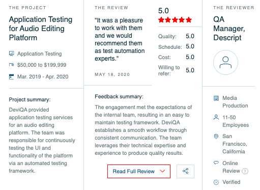Viewport: 260px width, 190px height.
Task: Click the person icon beside 11-50 Employees
Action: tap(216, 117)
